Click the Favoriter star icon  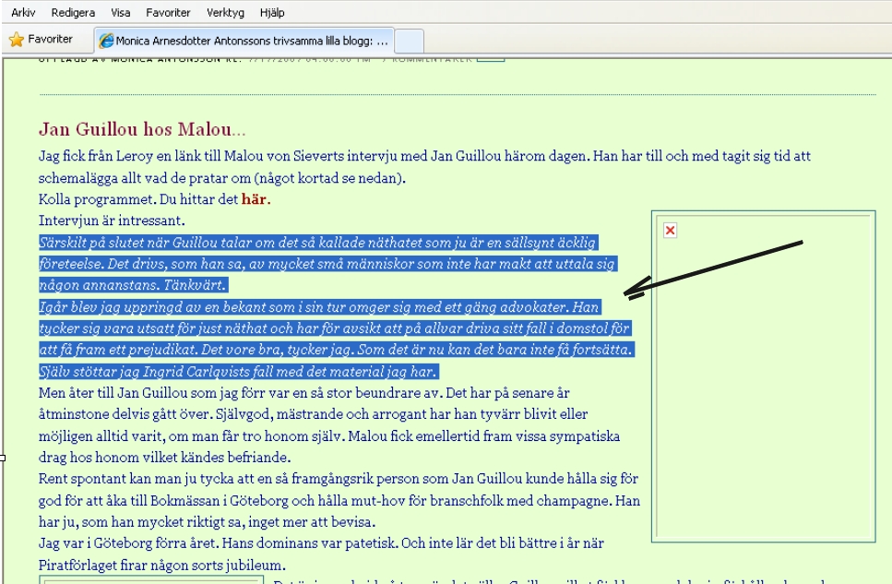pyautogui.click(x=17, y=40)
